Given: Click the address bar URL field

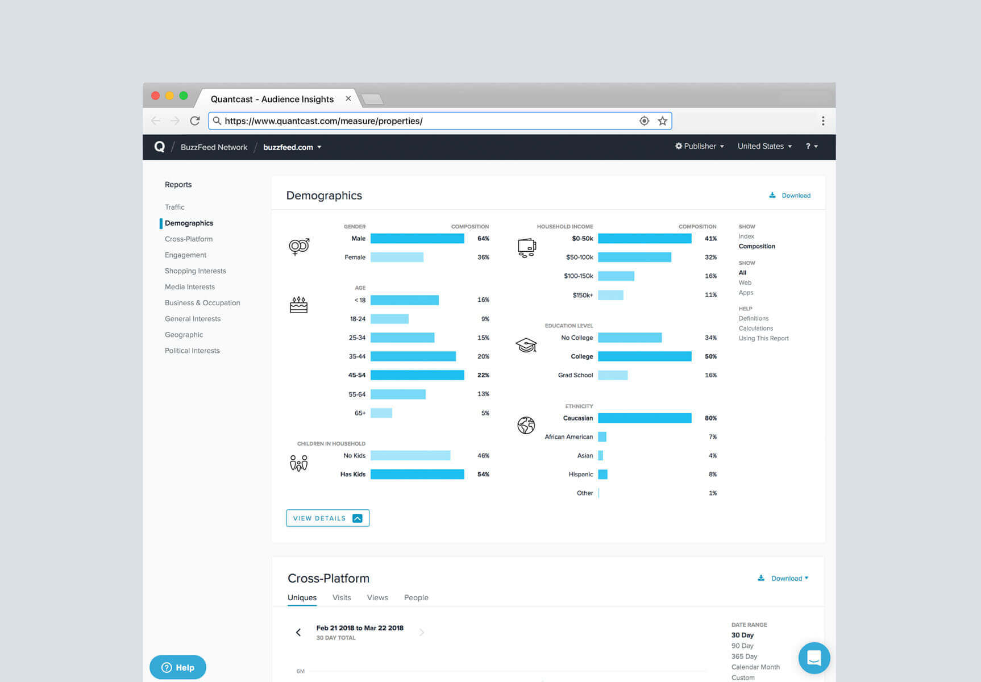Looking at the screenshot, I should coord(440,120).
